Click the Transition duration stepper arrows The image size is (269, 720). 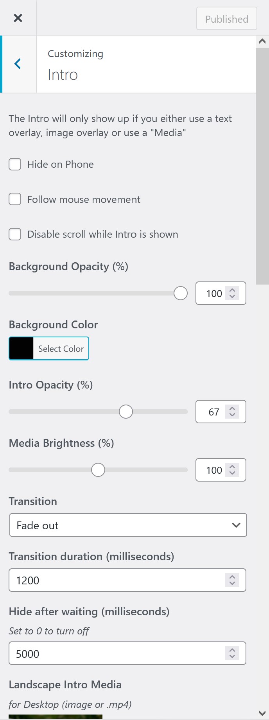pyautogui.click(x=232, y=580)
